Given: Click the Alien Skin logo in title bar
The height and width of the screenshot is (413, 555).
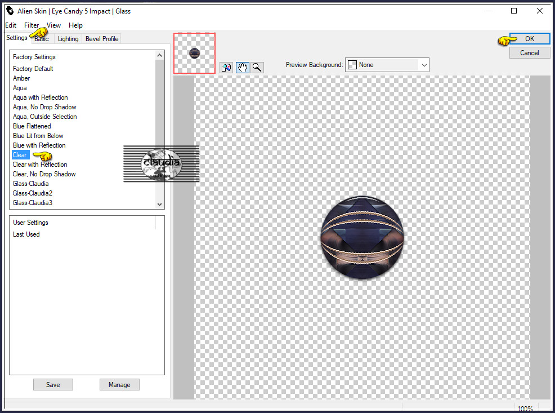Looking at the screenshot, I should (x=10, y=11).
